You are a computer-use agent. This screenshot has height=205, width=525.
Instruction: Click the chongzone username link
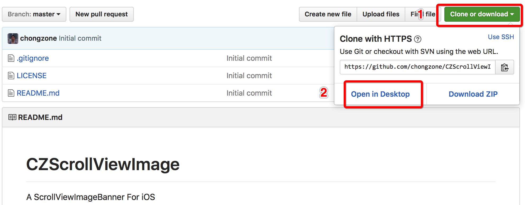(38, 39)
